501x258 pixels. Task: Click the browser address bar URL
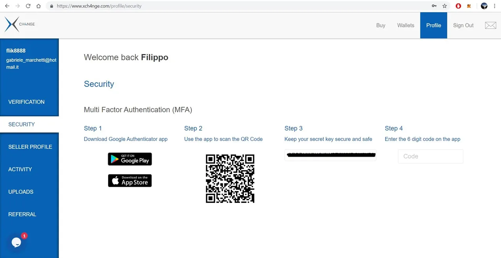[x=99, y=6]
